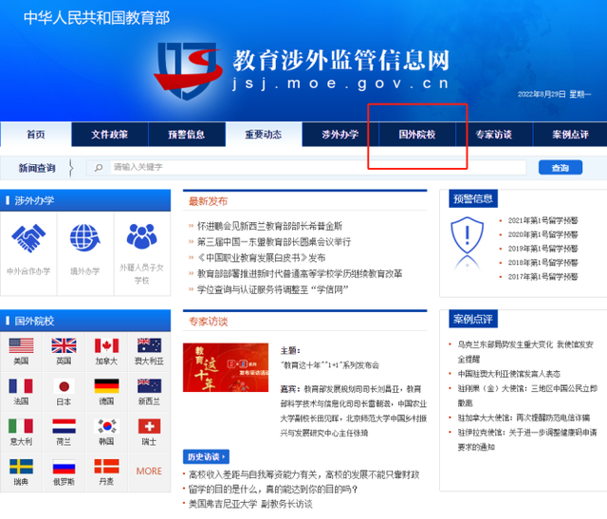Click the 国外院校 sidebar panel header
This screenshot has height=519, width=607.
pyautogui.click(x=85, y=321)
